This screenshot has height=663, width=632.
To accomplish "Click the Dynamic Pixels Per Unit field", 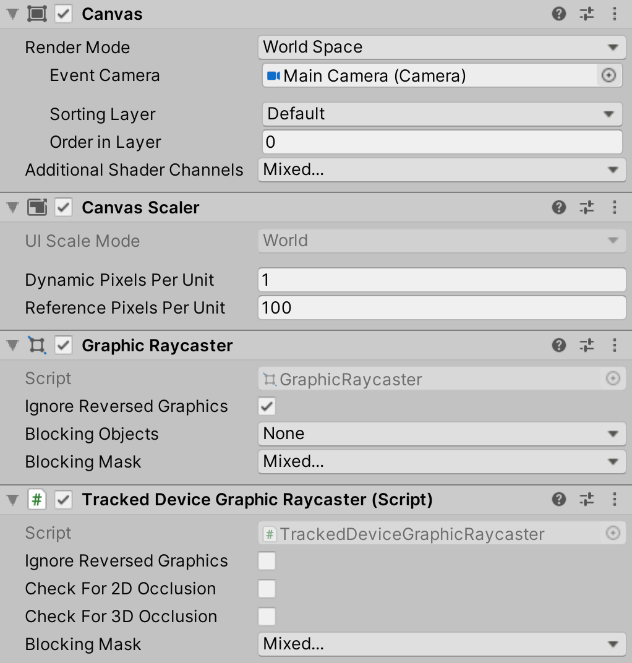I will (442, 280).
